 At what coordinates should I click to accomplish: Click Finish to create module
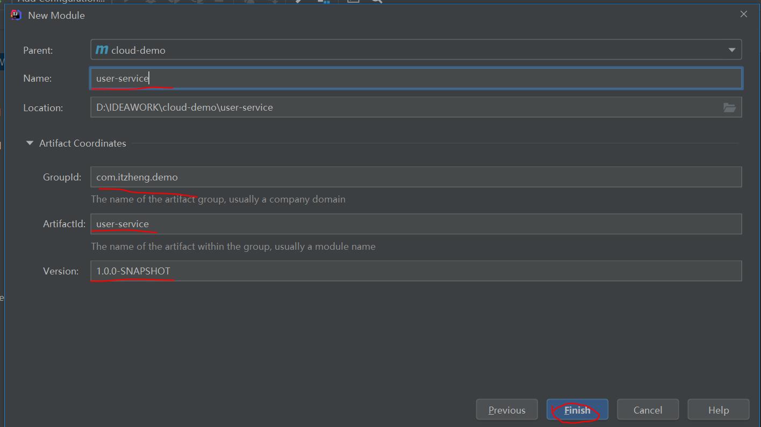coord(577,410)
